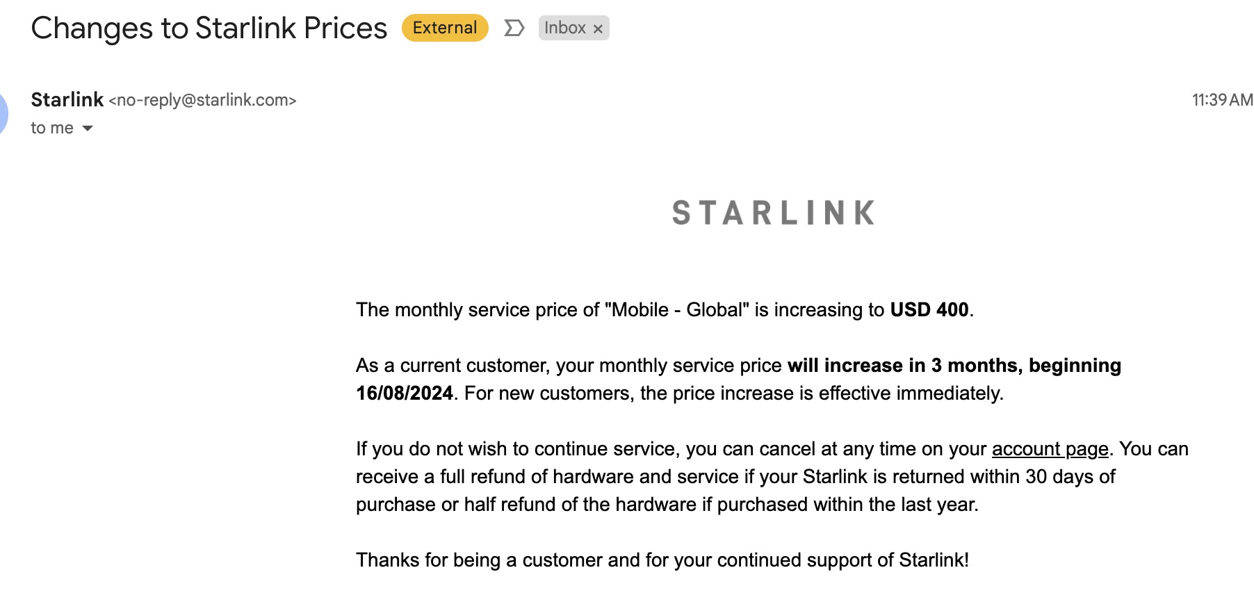Click the STARLINK logo image

(773, 213)
